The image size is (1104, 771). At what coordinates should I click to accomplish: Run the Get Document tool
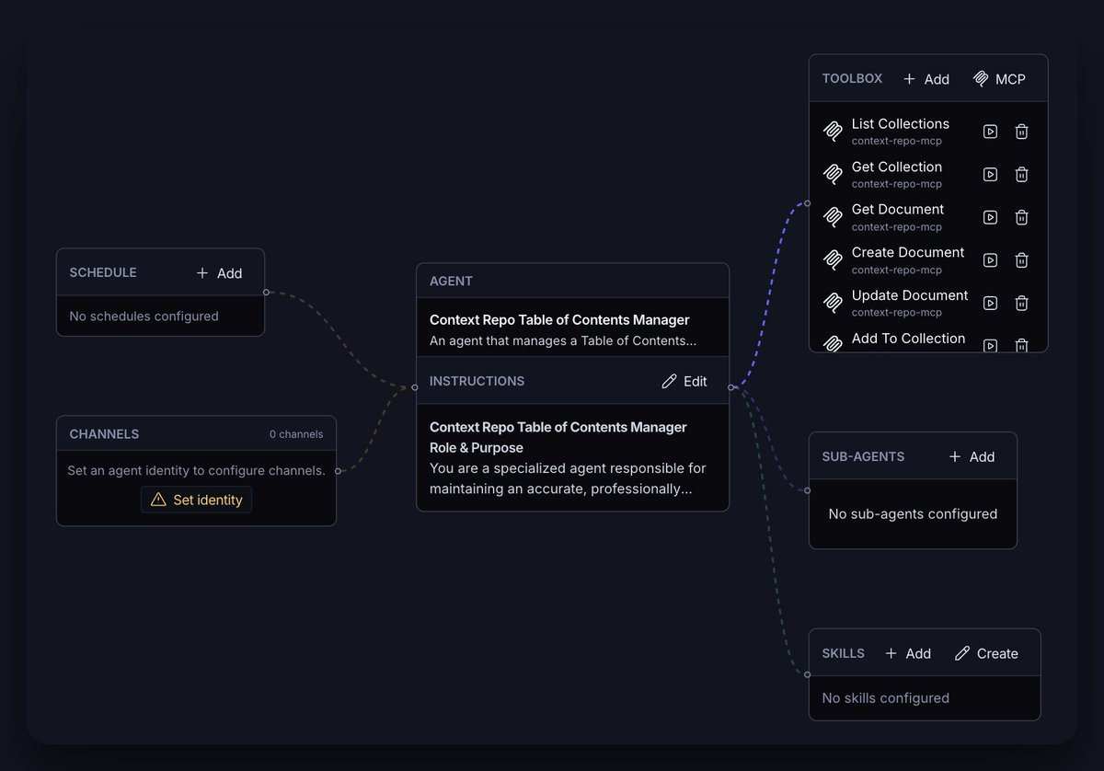point(990,217)
